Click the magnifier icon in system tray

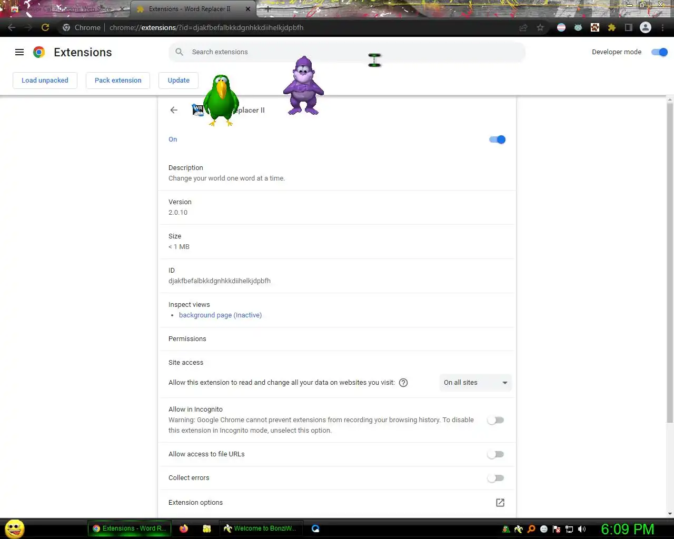(531, 529)
